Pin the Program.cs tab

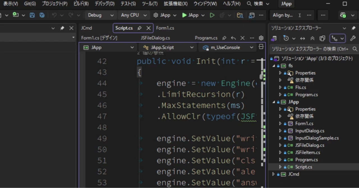(224, 38)
